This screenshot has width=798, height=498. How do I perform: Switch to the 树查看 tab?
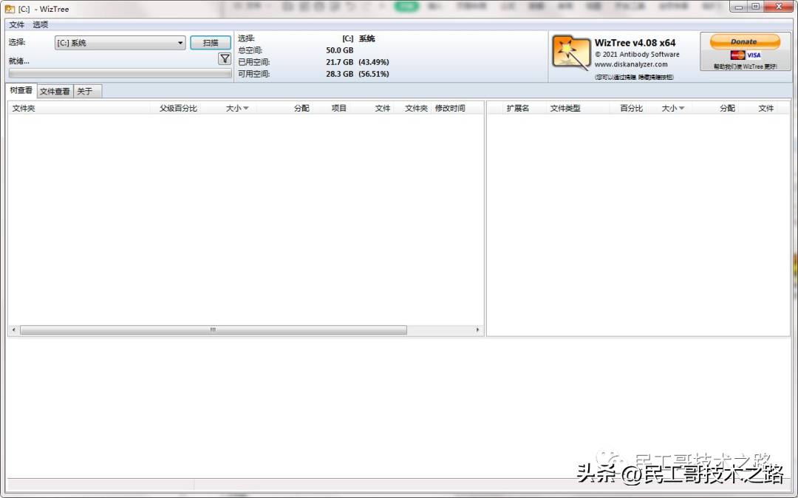pyautogui.click(x=21, y=90)
